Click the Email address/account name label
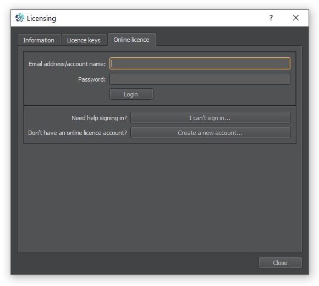This screenshot has width=319, height=286. pos(67,64)
